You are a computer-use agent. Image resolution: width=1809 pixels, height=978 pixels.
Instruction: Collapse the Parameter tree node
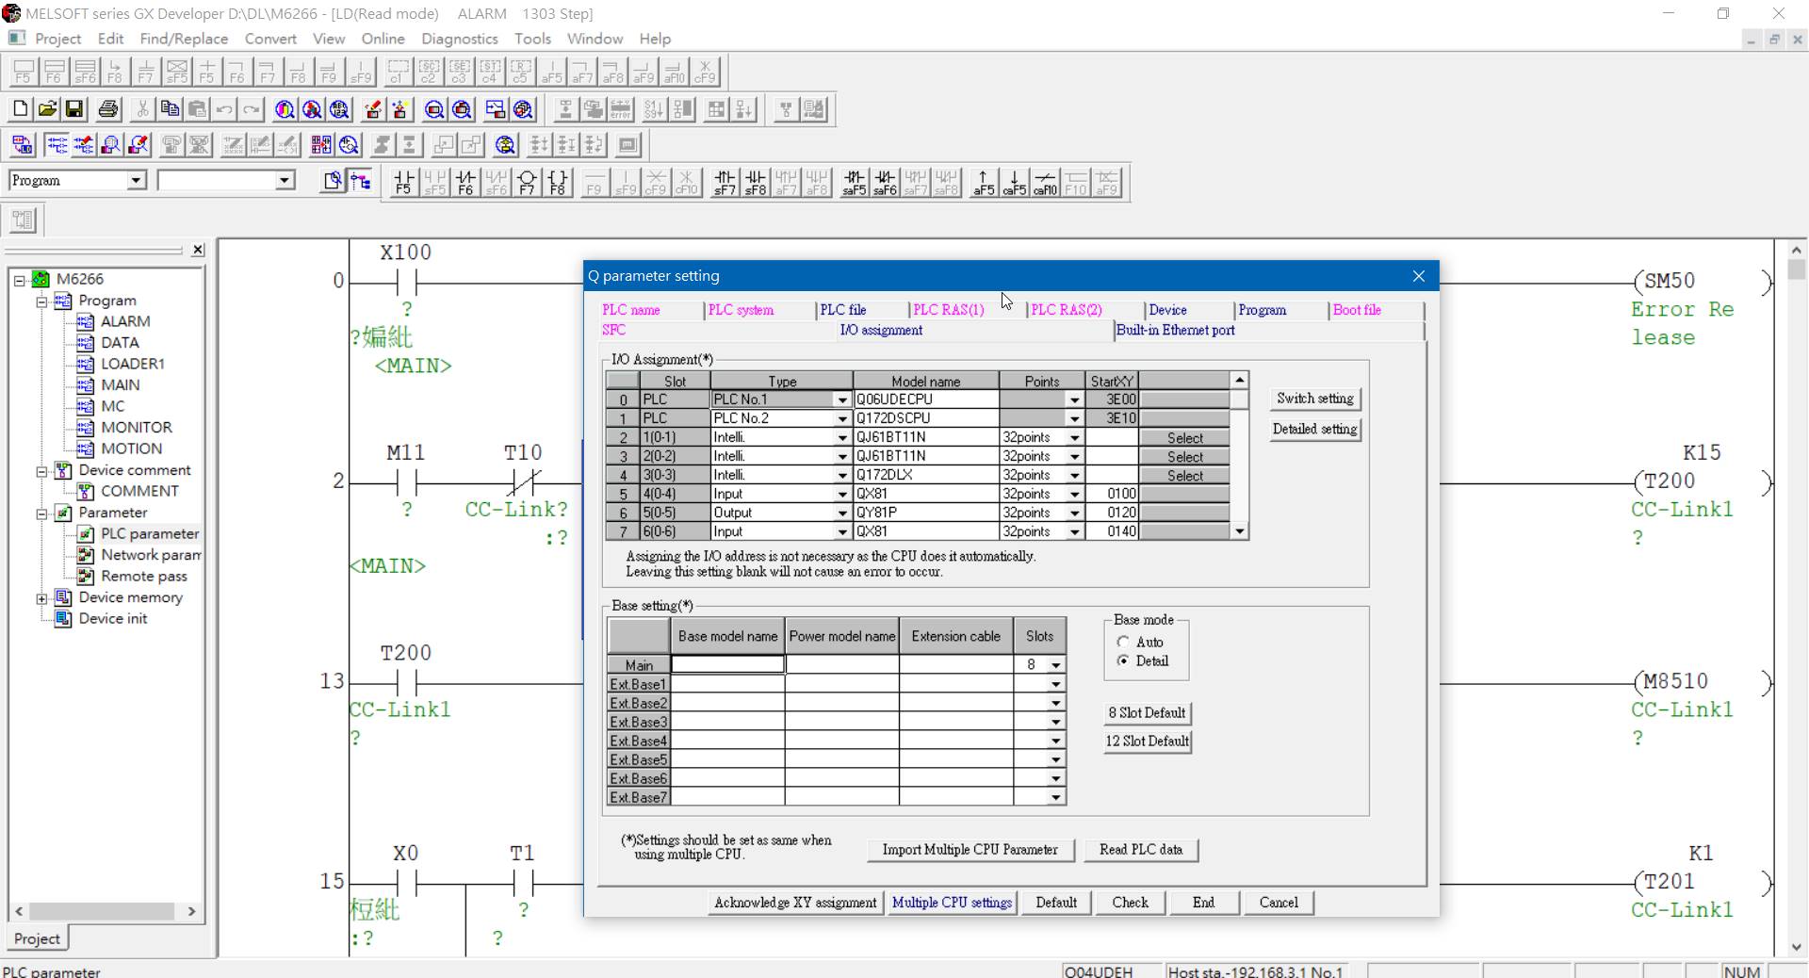click(x=41, y=513)
